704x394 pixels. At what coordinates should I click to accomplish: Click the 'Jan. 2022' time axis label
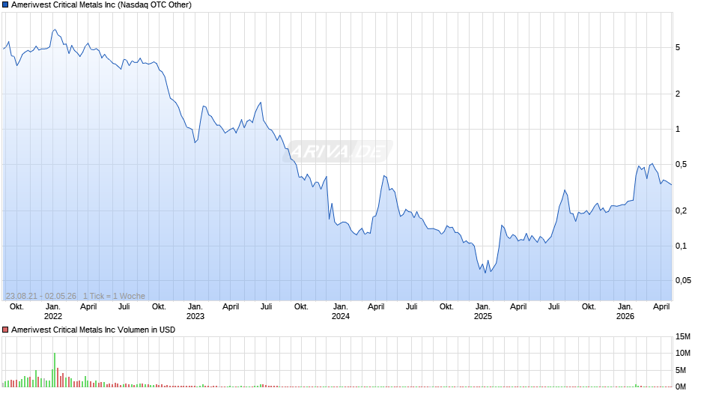point(53,312)
